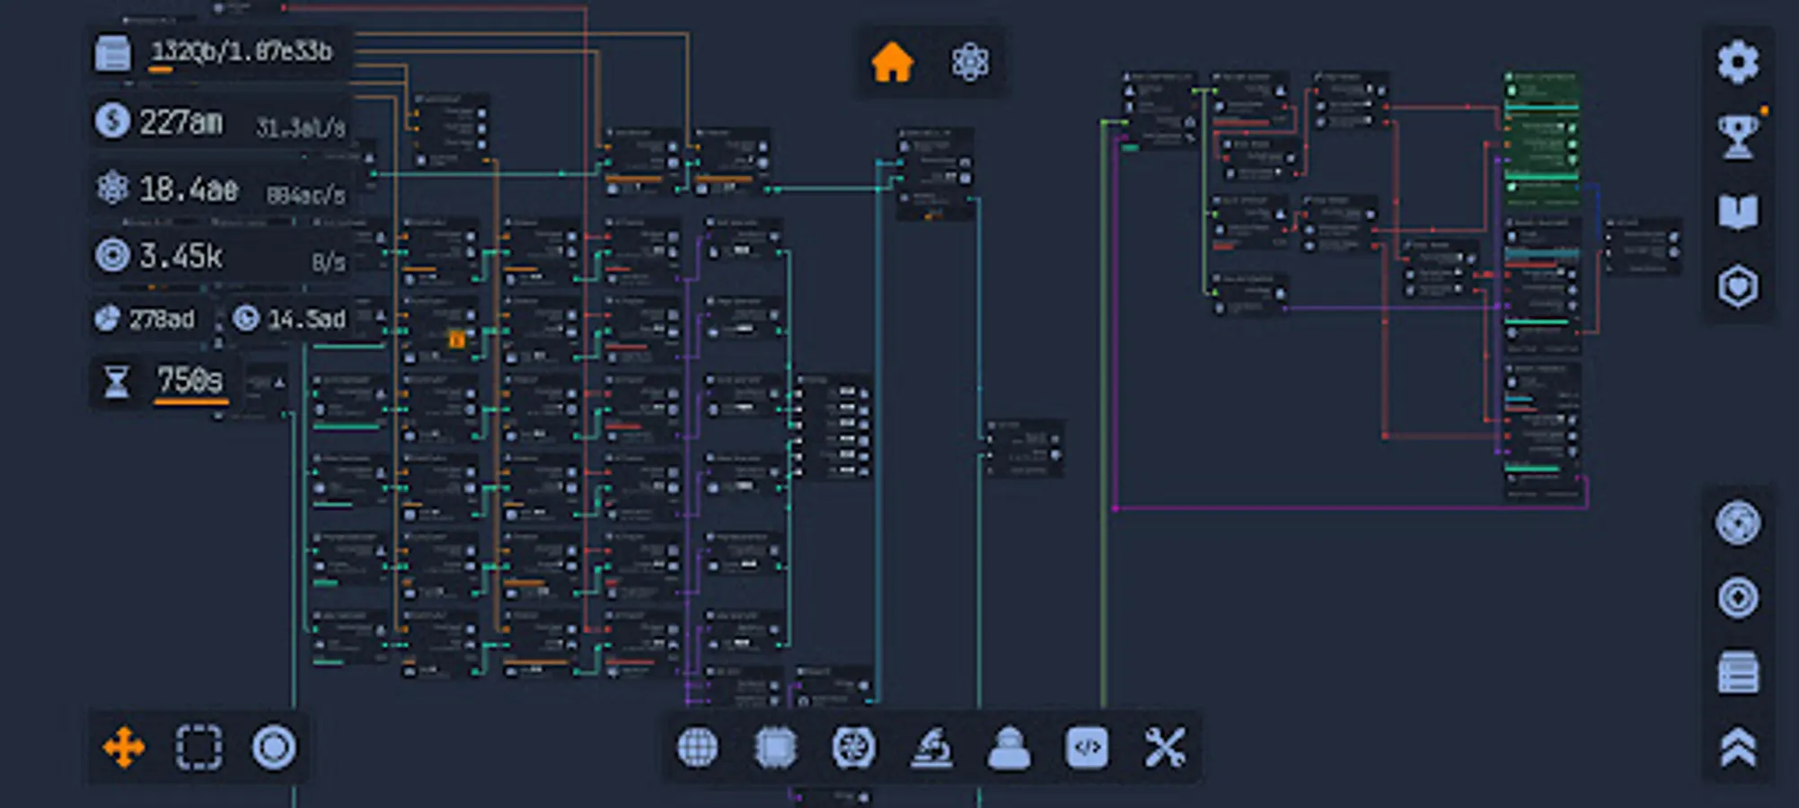
Task: Click the 278ad value
Action: pyautogui.click(x=162, y=320)
